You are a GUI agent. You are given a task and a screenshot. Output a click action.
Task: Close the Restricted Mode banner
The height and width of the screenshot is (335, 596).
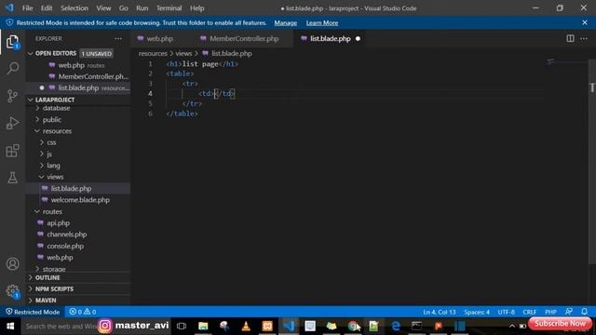point(585,22)
